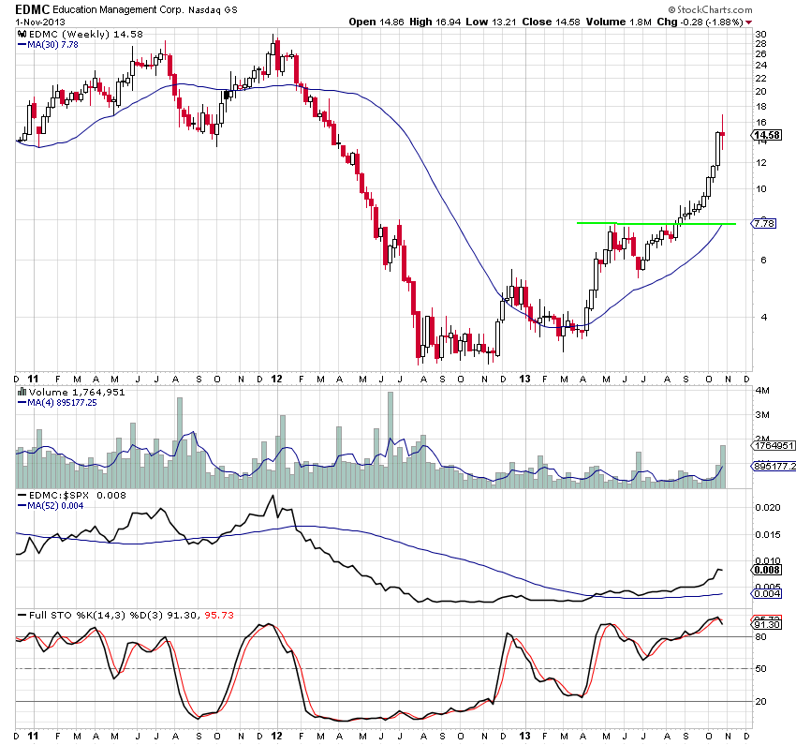Click the stochastic 20 level axis label
The image size is (796, 745).
pos(761,701)
